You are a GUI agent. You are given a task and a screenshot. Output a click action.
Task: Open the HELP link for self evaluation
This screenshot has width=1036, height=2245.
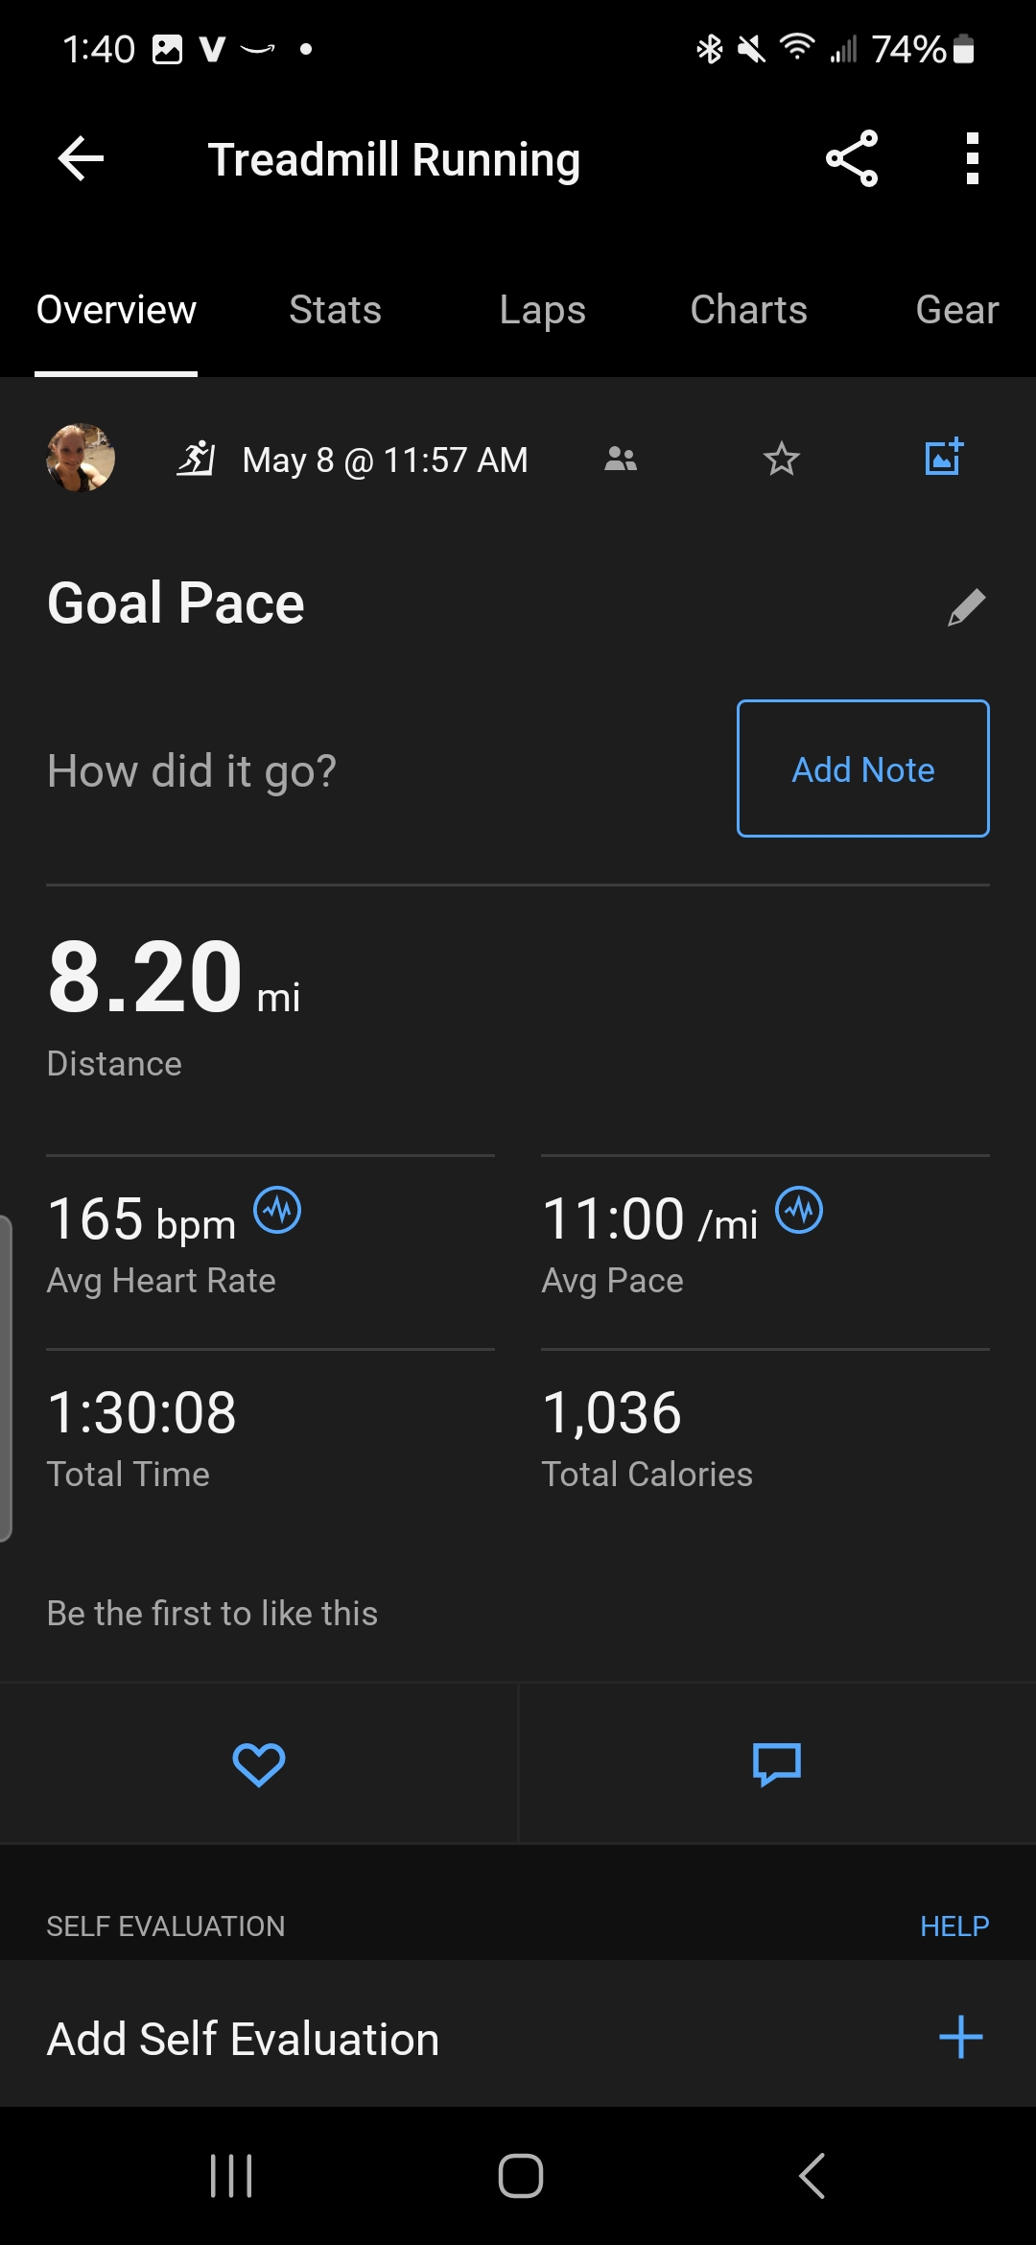click(954, 1926)
